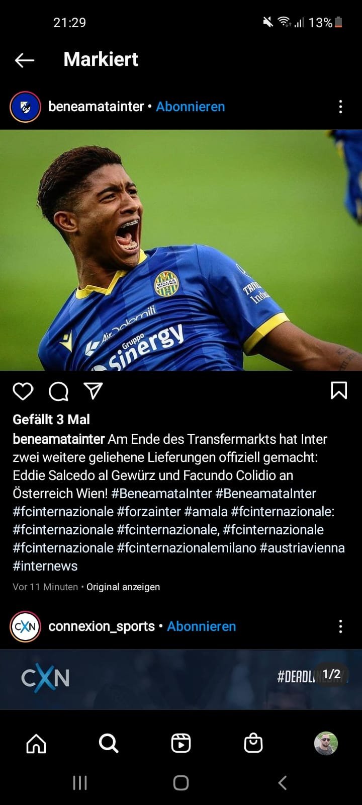Follow connexion_sports via Abonnieren
The image size is (362, 805).
click(202, 626)
